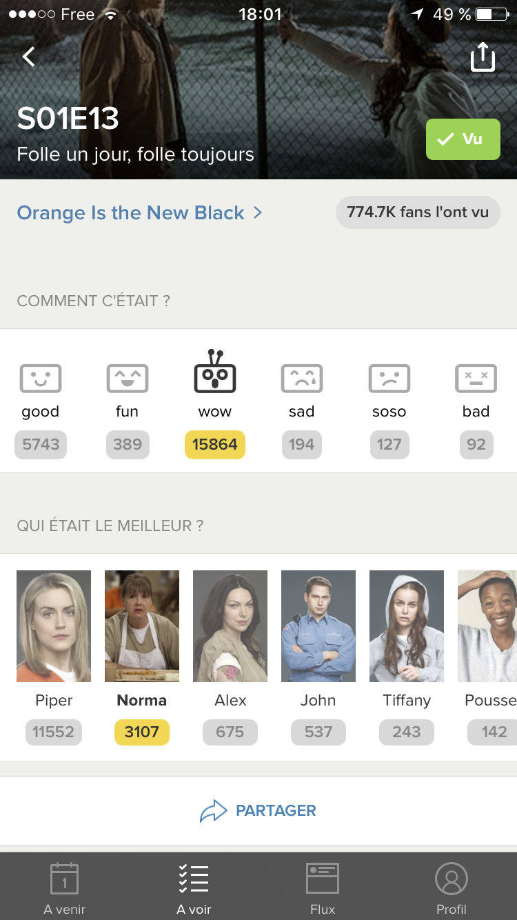
Task: Select Alex as best character
Action: click(230, 626)
